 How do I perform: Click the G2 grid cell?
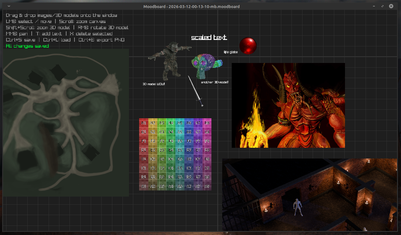tap(153, 132)
